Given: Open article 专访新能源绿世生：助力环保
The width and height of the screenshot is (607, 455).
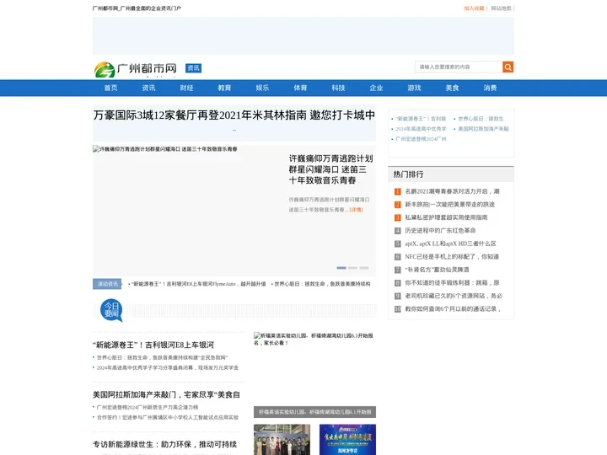Looking at the screenshot, I should (165, 445).
